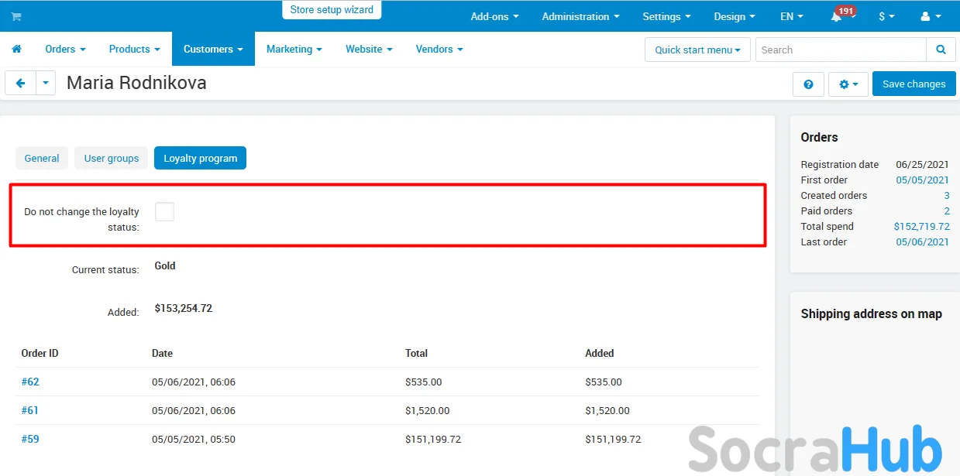Click the shopping cart icon in top bar

pos(16,16)
